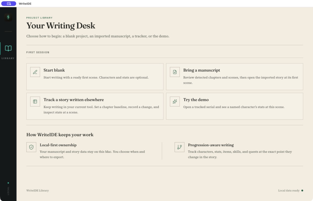Click the FIRST SESSION section label
The height and width of the screenshot is (201, 313).
(38, 52)
